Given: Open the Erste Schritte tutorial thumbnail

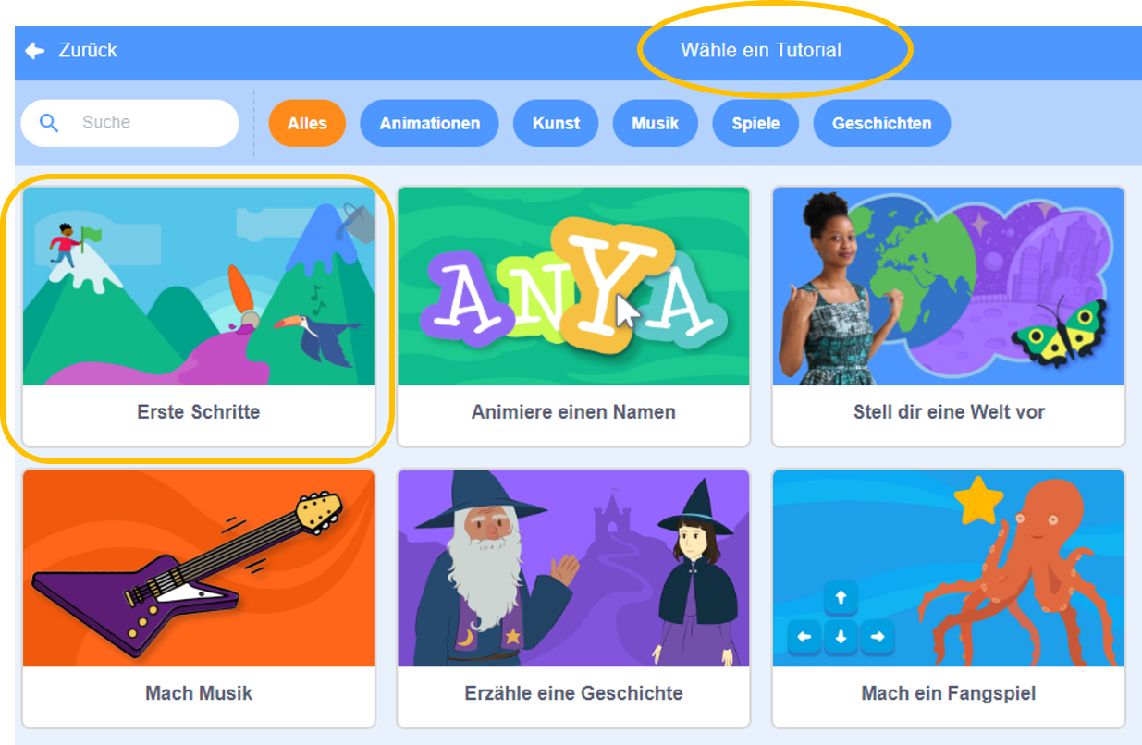Looking at the screenshot, I should click(x=199, y=287).
